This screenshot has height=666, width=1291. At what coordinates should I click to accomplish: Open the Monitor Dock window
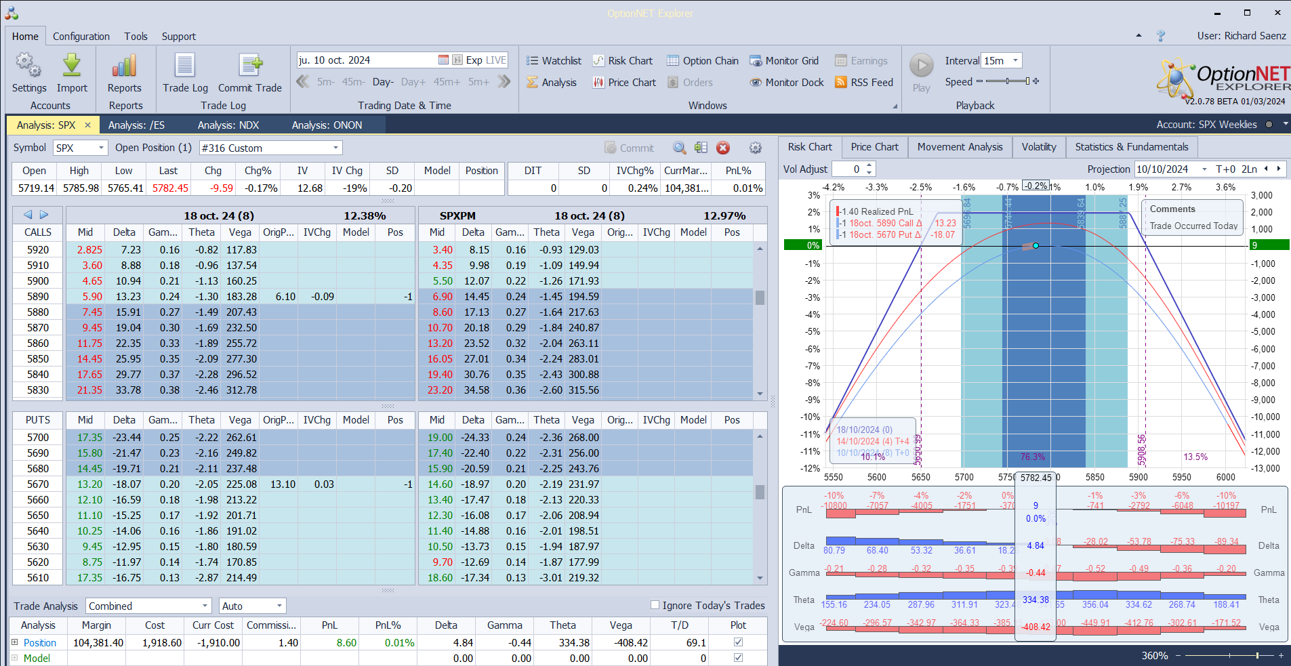pos(787,83)
